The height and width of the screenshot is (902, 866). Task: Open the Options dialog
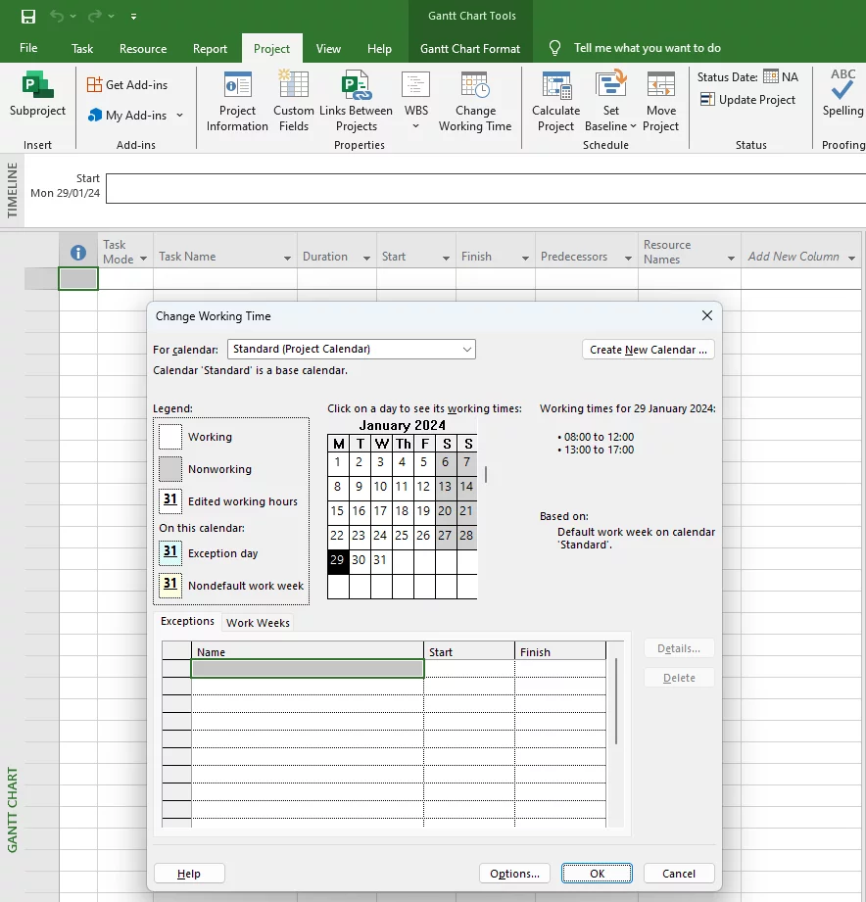[x=514, y=873]
